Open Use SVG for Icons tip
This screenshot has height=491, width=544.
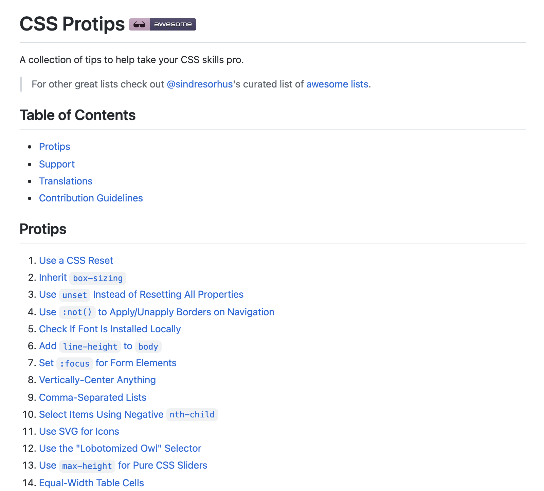[79, 431]
